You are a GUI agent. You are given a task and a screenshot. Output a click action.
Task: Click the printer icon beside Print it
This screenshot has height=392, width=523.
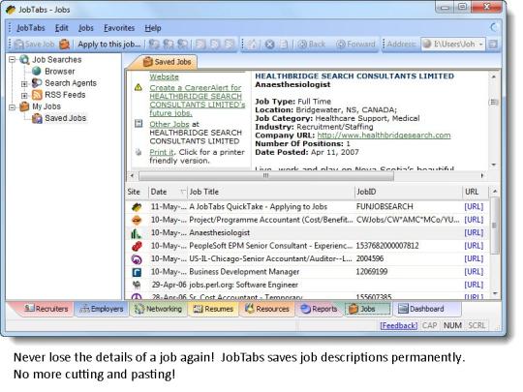click(x=138, y=152)
